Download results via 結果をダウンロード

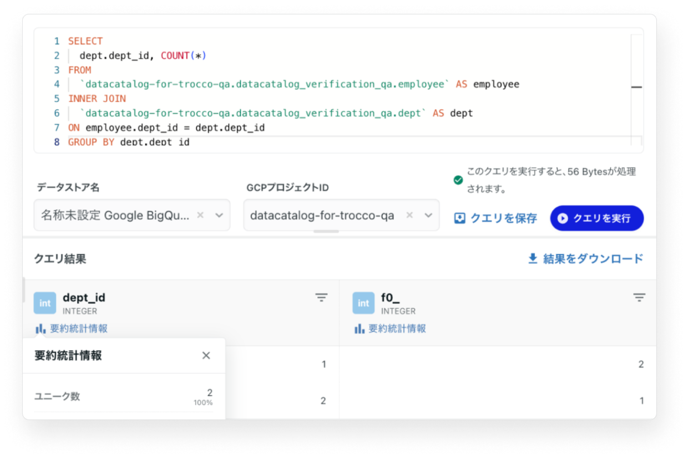click(x=585, y=258)
